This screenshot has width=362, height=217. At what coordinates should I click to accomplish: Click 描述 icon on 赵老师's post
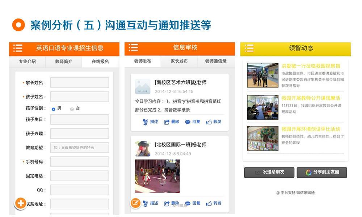146,122
